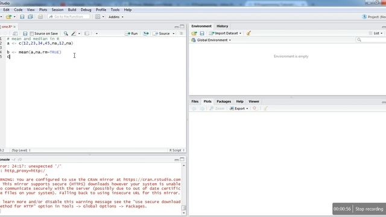The image size is (386, 217).
Task: Click the Source button
Action: [162, 34]
